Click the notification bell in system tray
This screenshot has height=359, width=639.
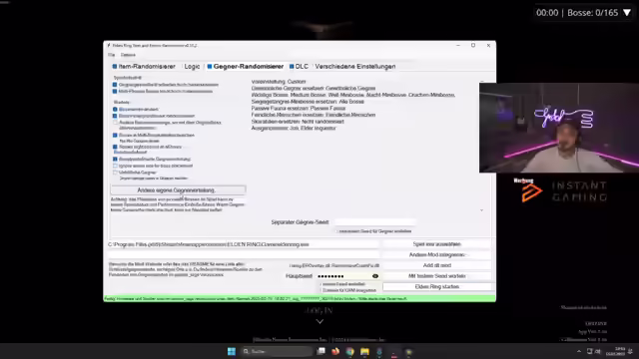pyautogui.click(x=630, y=351)
